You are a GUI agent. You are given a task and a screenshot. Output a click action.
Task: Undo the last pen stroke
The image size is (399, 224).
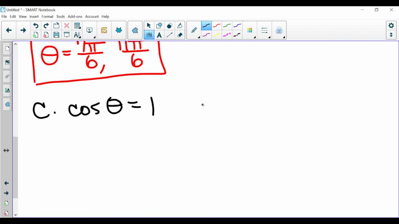[x=36, y=25]
